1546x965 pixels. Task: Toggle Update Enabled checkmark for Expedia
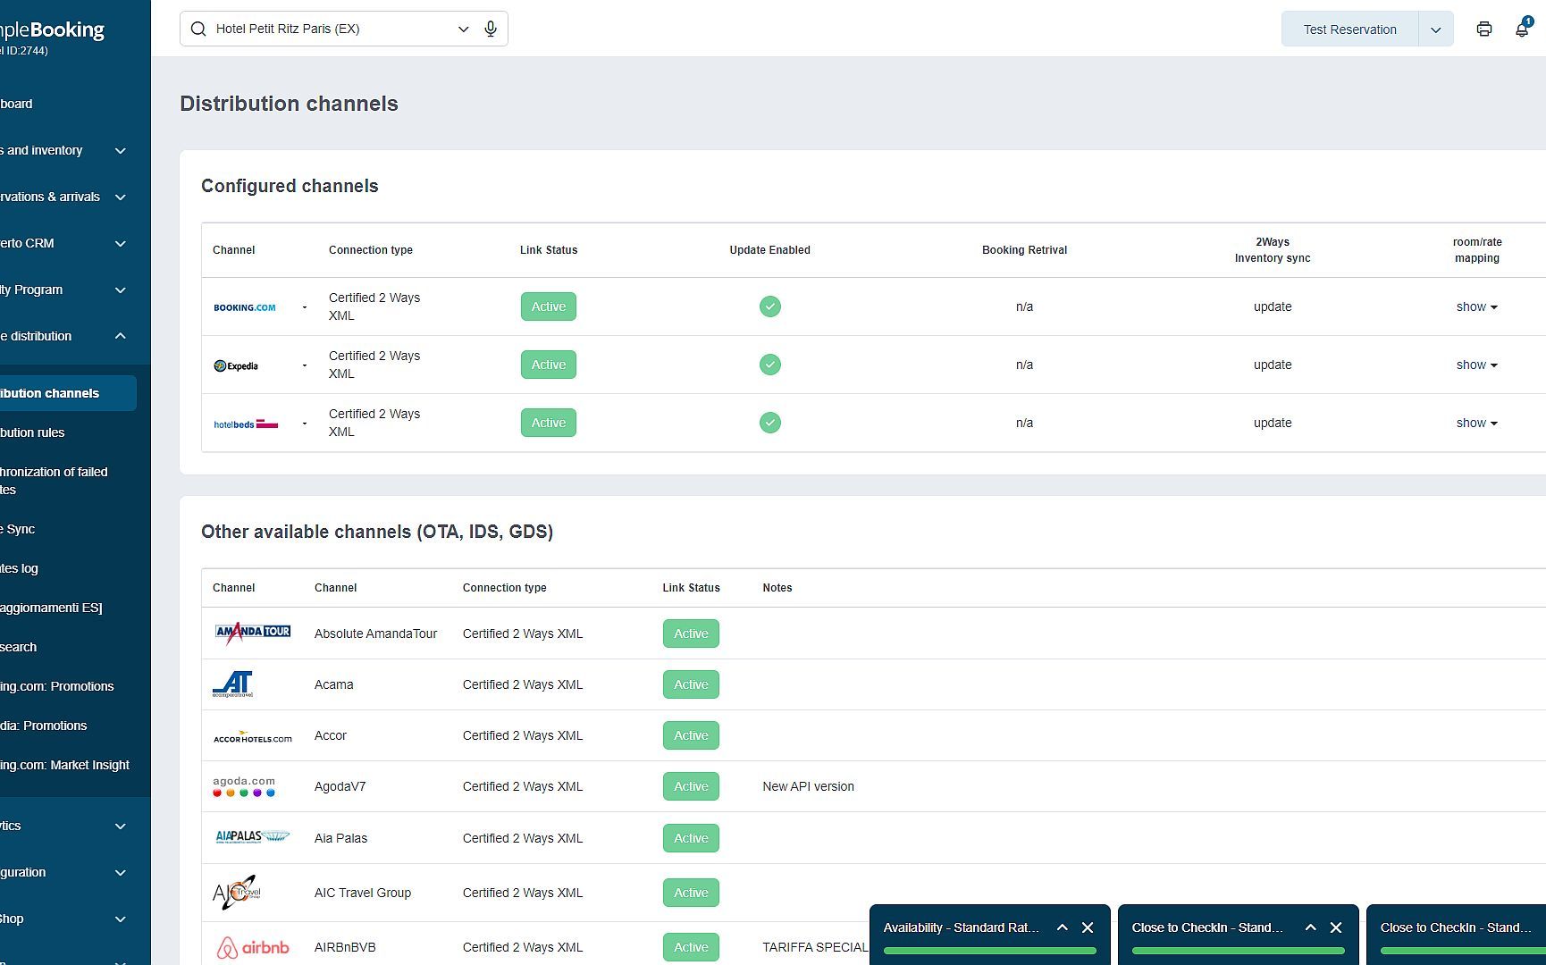tap(769, 365)
